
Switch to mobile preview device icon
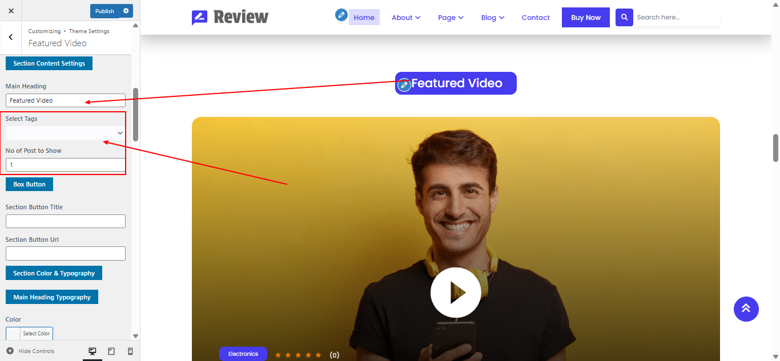pyautogui.click(x=130, y=351)
